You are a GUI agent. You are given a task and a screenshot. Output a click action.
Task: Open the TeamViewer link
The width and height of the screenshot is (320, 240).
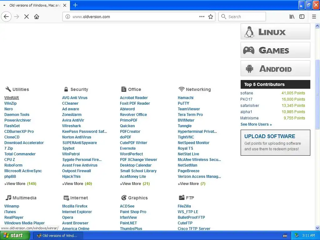click(x=189, y=109)
